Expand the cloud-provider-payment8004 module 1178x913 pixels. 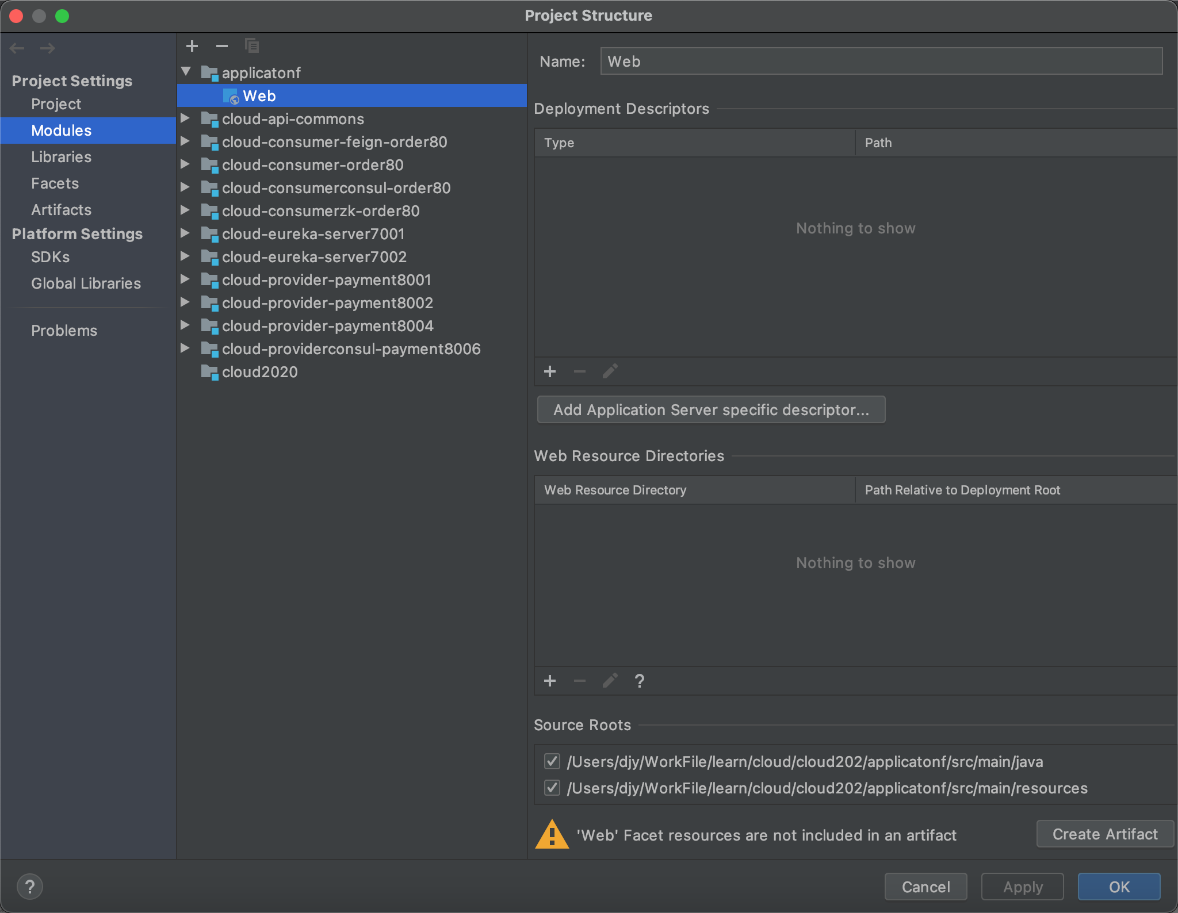185,325
